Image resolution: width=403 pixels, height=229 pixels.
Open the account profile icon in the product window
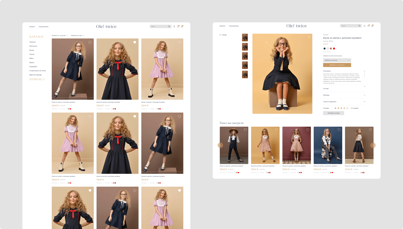coord(365,26)
